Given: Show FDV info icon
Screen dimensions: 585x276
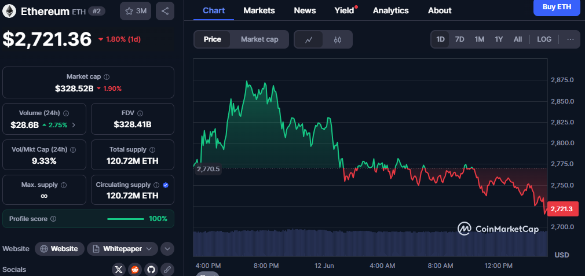Looking at the screenshot, I should click(x=141, y=113).
